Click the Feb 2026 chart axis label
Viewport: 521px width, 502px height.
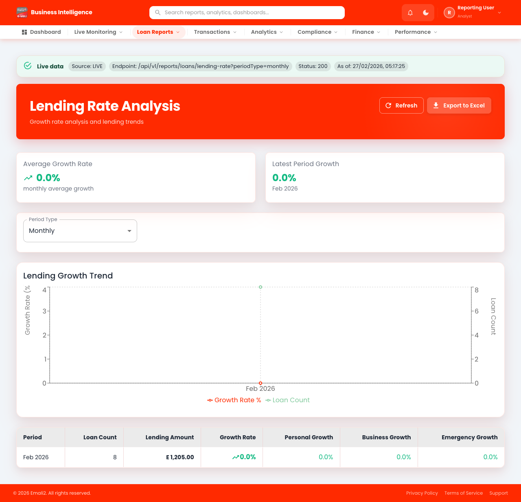(x=260, y=389)
